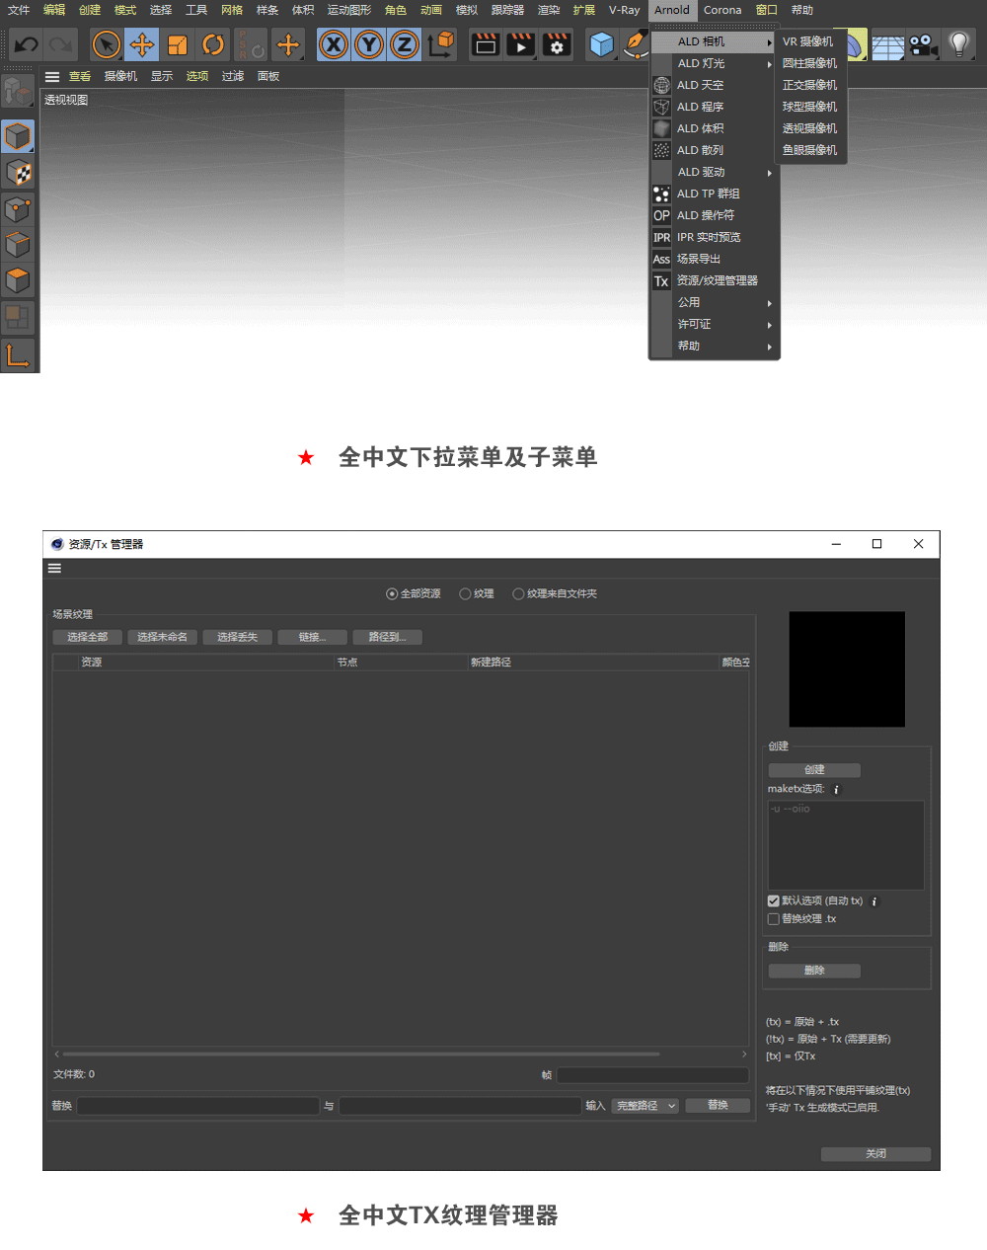Open 资源/纹理管理器 from menu
The height and width of the screenshot is (1250, 987).
coord(714,280)
